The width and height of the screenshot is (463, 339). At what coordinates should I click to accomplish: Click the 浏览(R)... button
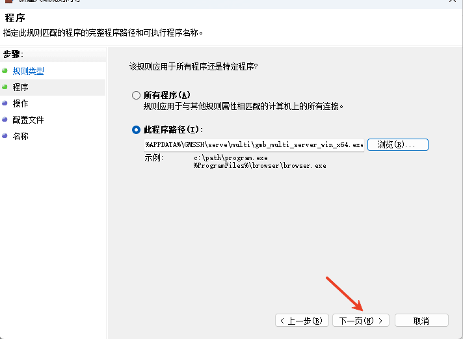[x=398, y=145]
